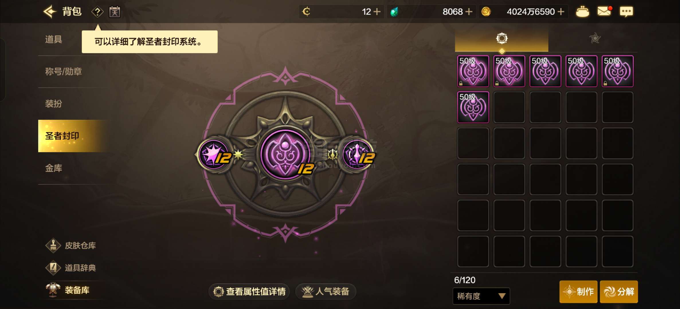Add more gold with plus button
This screenshot has height=309, width=680.
tap(561, 12)
